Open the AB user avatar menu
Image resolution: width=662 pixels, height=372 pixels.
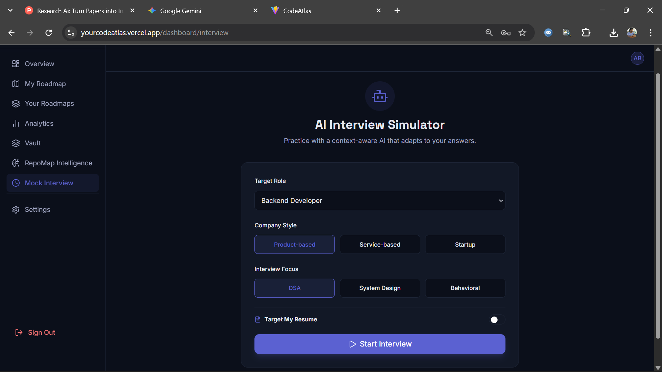point(637,58)
